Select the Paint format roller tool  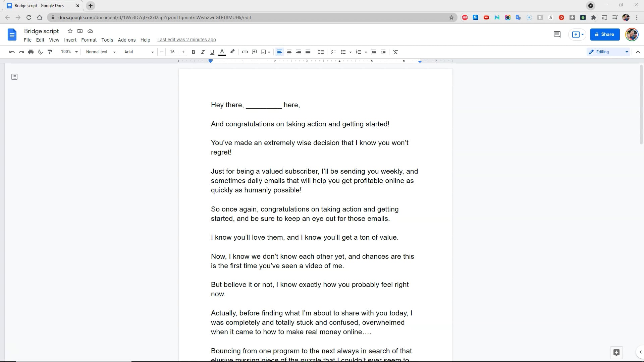[x=50, y=52]
